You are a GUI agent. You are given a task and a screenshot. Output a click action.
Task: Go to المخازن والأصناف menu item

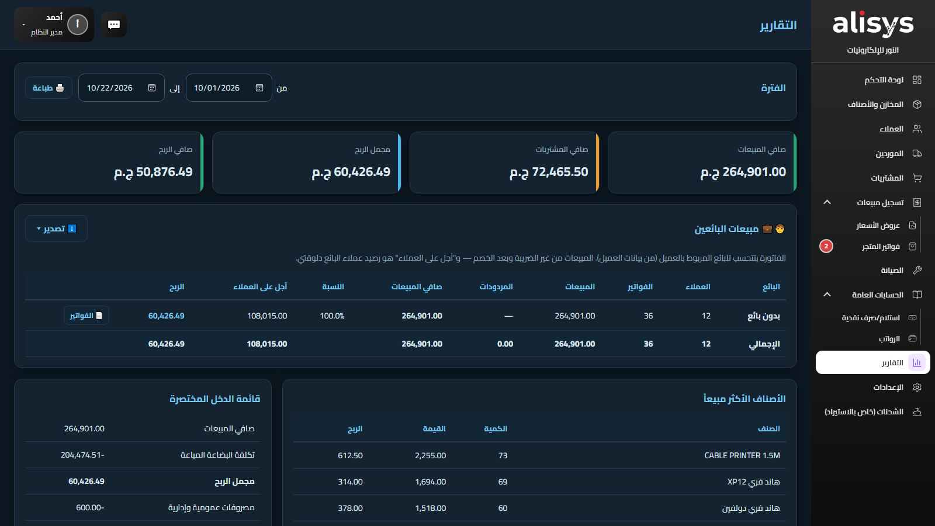(873, 104)
